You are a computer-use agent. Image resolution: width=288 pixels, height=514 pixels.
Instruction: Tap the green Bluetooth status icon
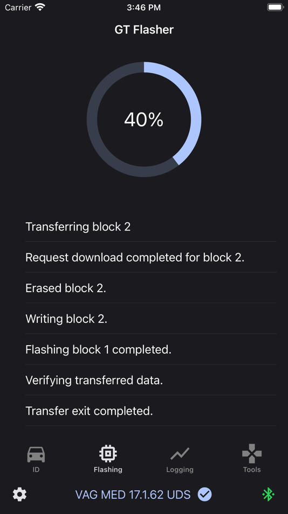(269, 495)
